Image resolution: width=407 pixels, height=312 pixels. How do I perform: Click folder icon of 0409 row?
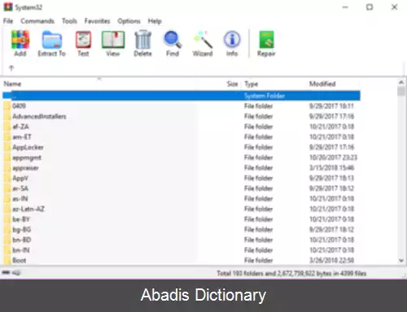pyautogui.click(x=7, y=106)
